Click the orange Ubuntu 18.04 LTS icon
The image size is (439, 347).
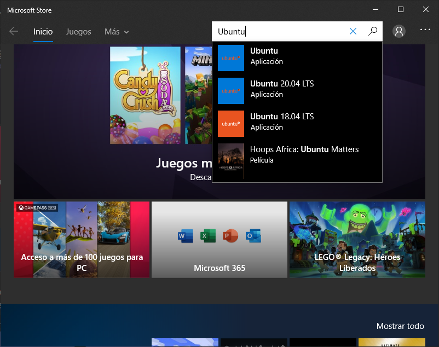tap(230, 123)
